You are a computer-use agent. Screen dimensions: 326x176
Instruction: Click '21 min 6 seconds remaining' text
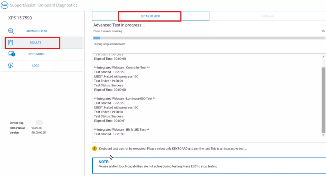pyautogui.click(x=108, y=31)
